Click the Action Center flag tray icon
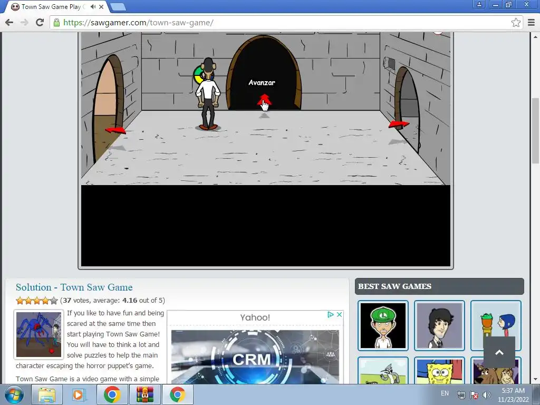This screenshot has height=405, width=540. pos(474,395)
